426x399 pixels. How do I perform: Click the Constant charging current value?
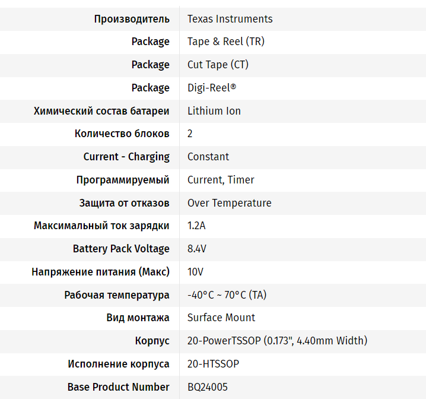[208, 157]
